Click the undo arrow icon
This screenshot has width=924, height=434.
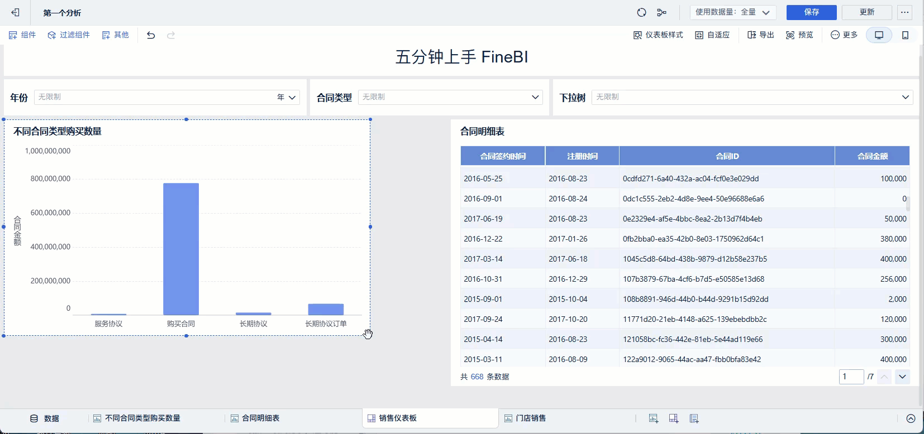pos(151,35)
